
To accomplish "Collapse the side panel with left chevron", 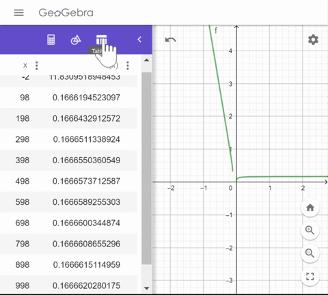I will 139,40.
